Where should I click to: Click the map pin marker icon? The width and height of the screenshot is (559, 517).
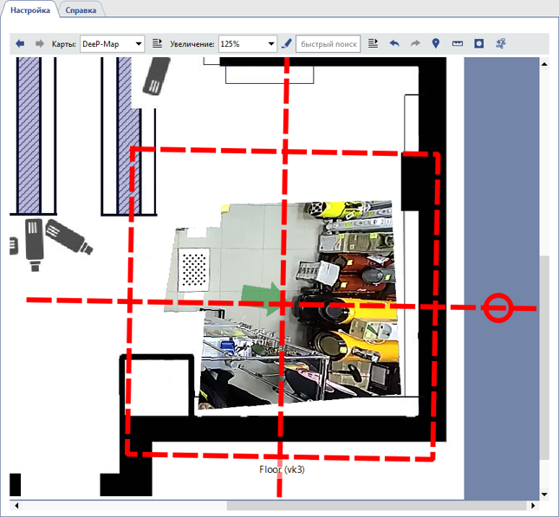(435, 43)
